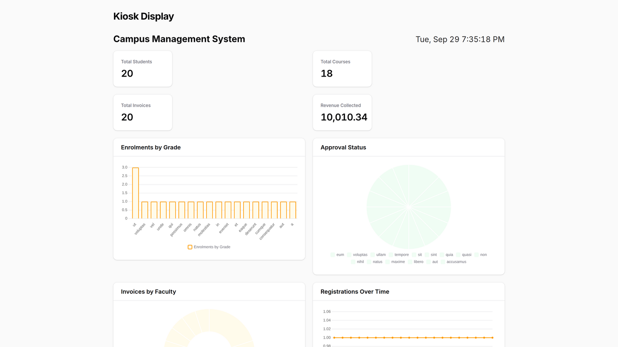This screenshot has width=618, height=347.
Task: Select the Total Invoices card
Action: 143,112
